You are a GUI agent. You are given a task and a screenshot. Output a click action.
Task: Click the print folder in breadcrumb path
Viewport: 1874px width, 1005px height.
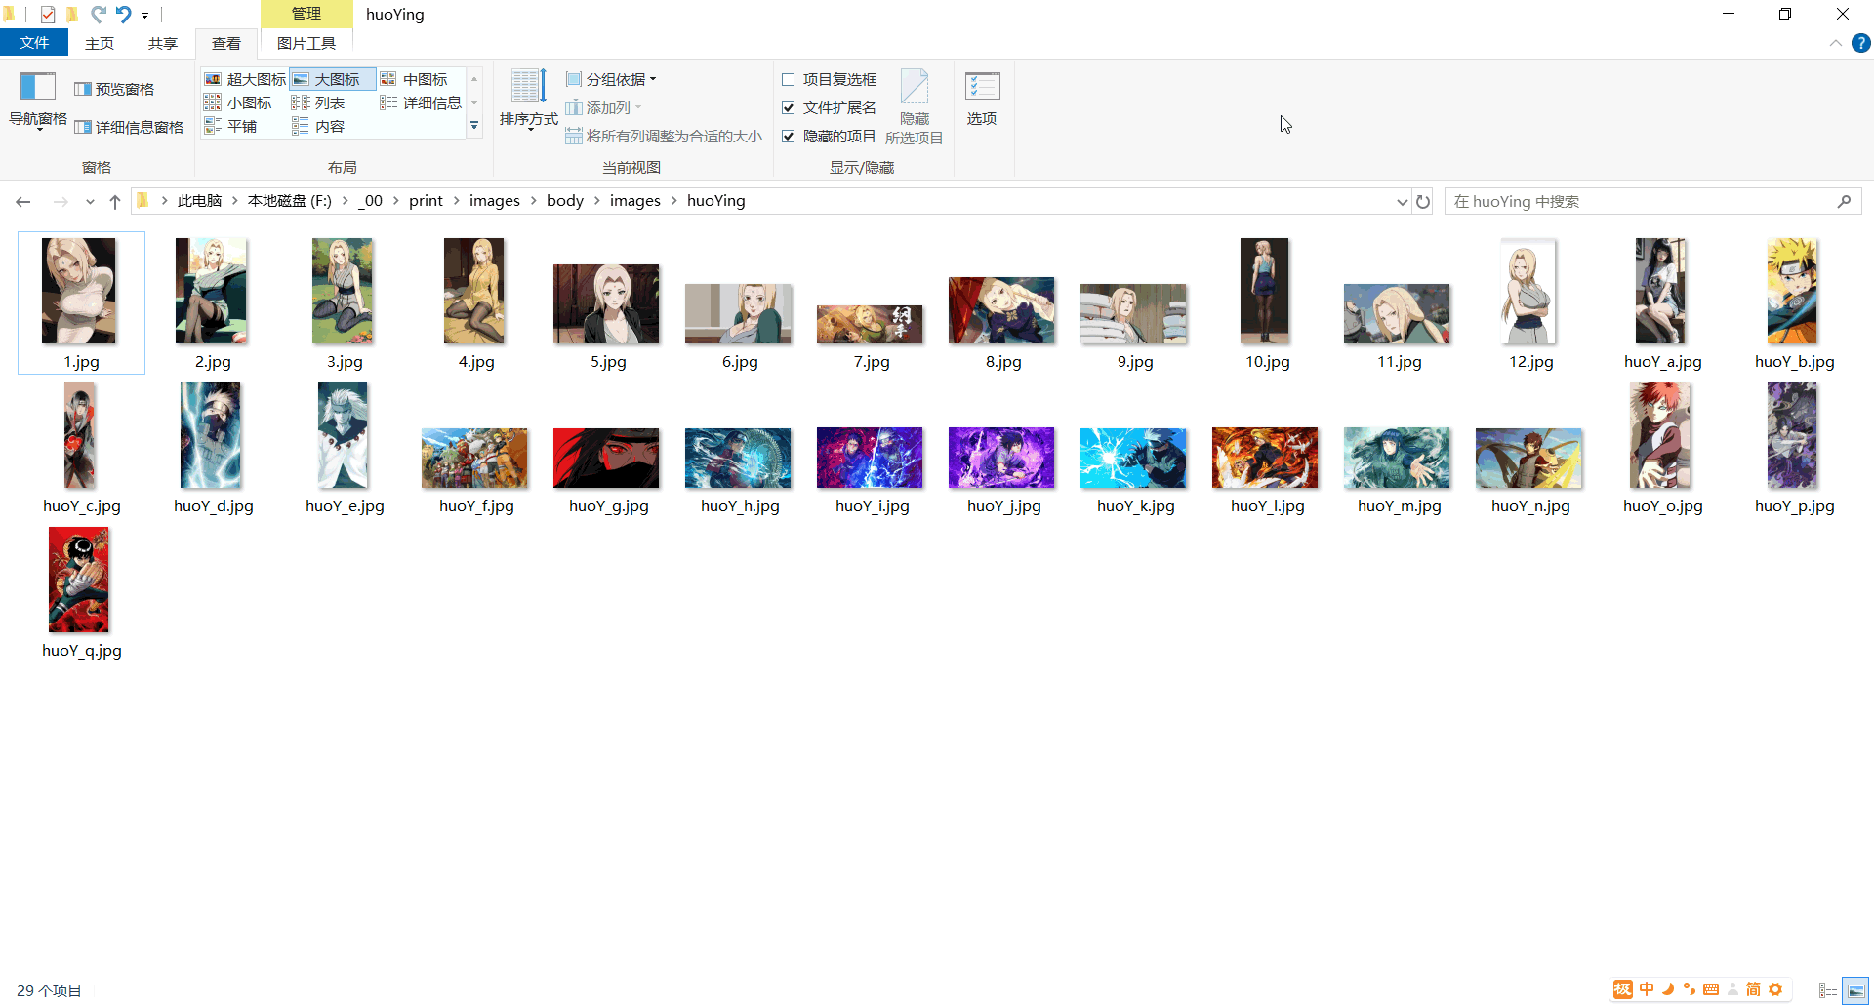point(426,201)
